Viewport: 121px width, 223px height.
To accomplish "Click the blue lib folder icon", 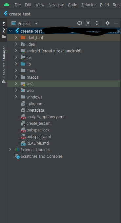I will (23, 64).
